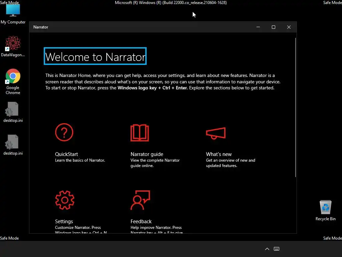Click the Feedback title link
The width and height of the screenshot is (342, 257).
tap(141, 222)
